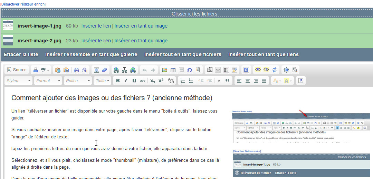This screenshot has height=179, width=373.
Task: Open the Styles dropdown
Action: tap(19, 81)
